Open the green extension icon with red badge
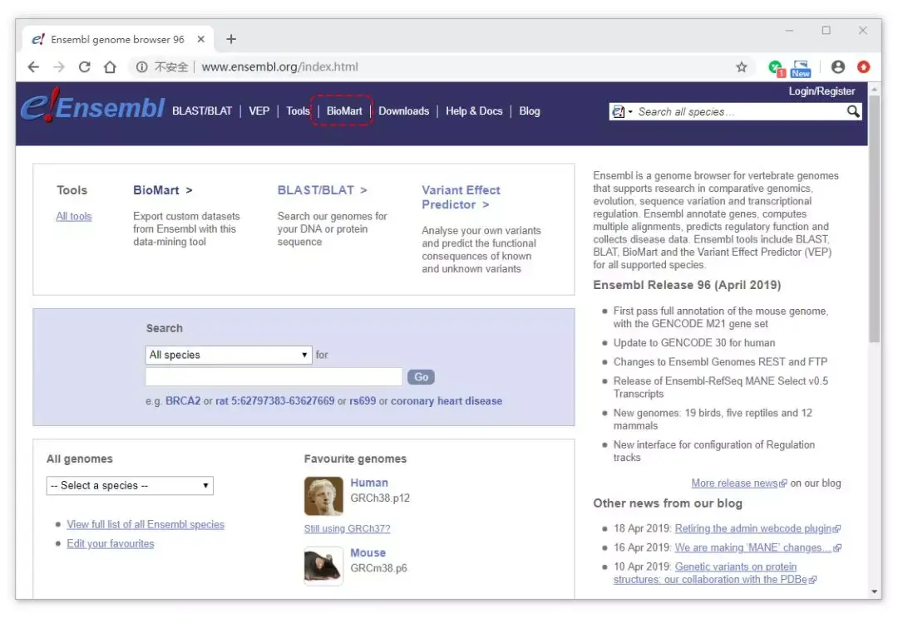Viewport: 898px width, 618px height. (776, 68)
